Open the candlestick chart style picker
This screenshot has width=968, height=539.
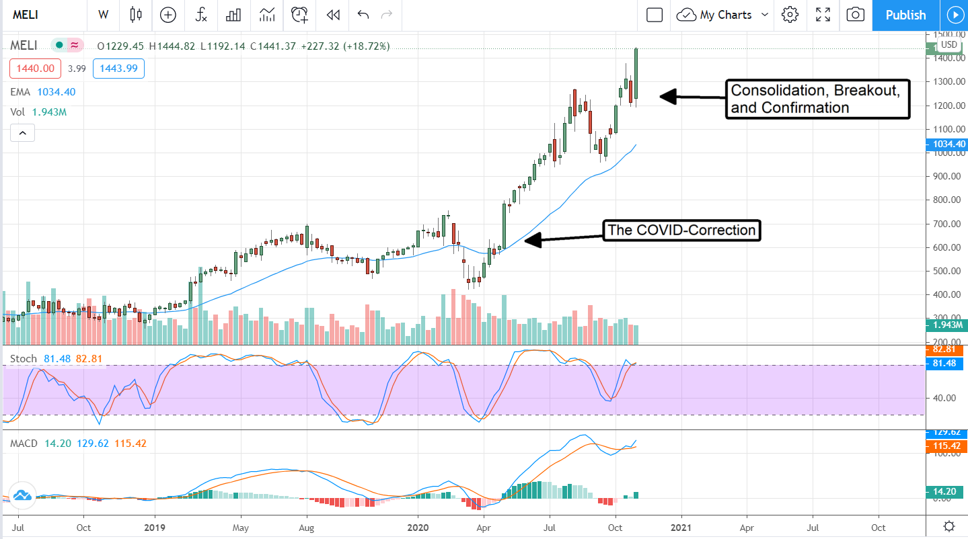click(137, 15)
